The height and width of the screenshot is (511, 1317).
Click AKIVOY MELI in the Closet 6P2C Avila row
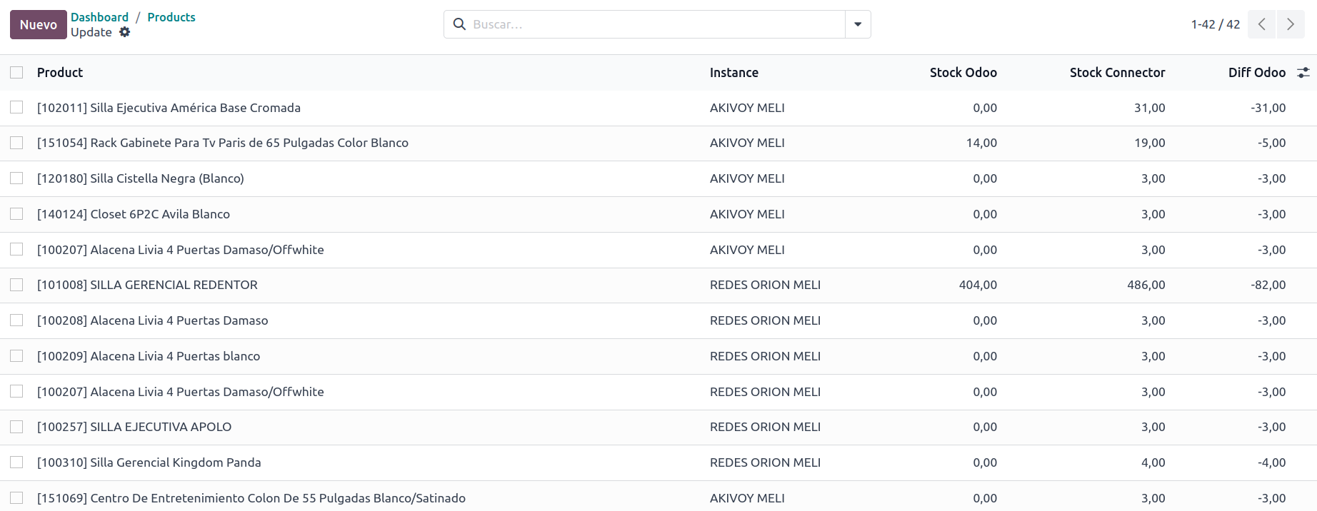click(x=747, y=214)
